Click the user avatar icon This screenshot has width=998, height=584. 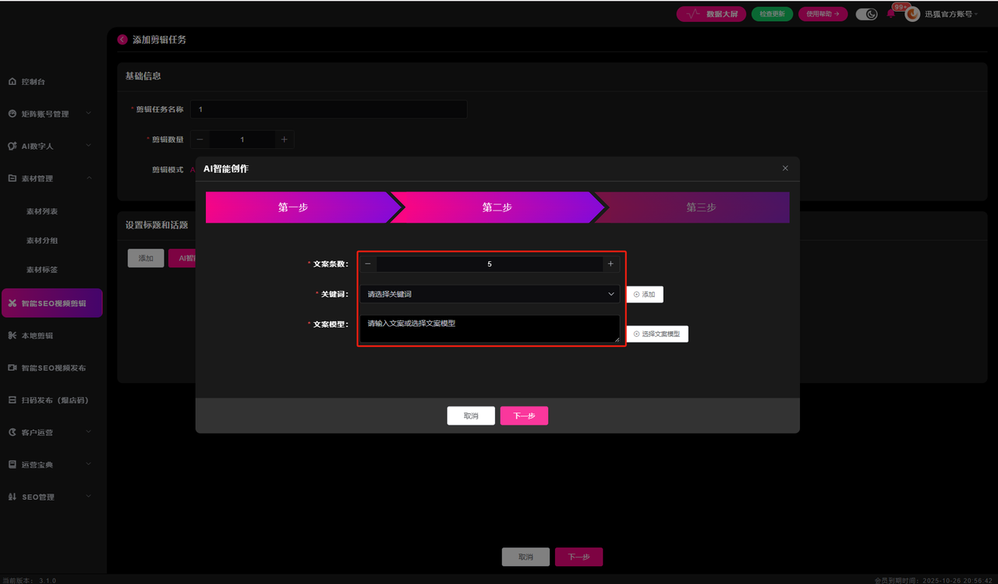tap(912, 14)
